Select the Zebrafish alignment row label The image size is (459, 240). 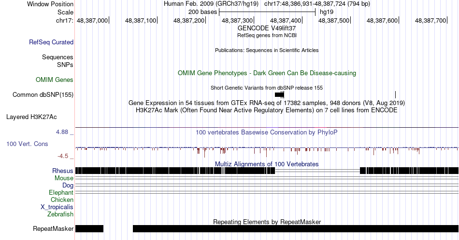[x=60, y=214]
